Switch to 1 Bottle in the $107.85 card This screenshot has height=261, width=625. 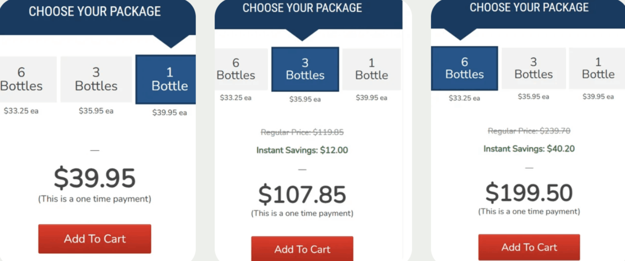pos(371,69)
